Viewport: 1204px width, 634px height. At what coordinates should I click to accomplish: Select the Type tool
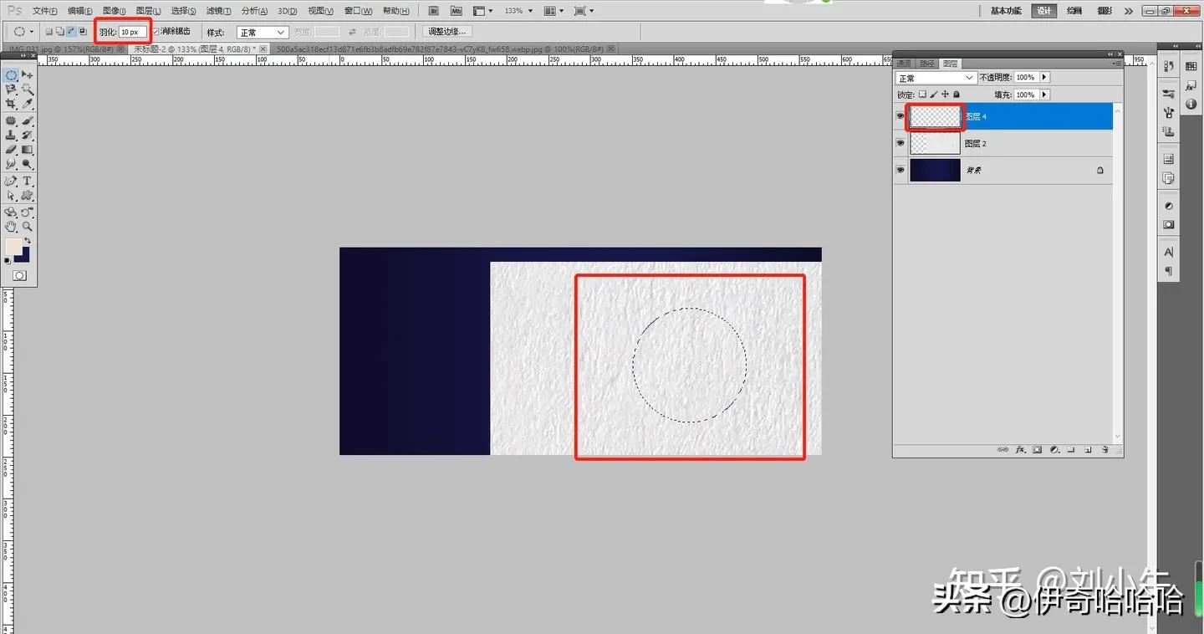28,182
